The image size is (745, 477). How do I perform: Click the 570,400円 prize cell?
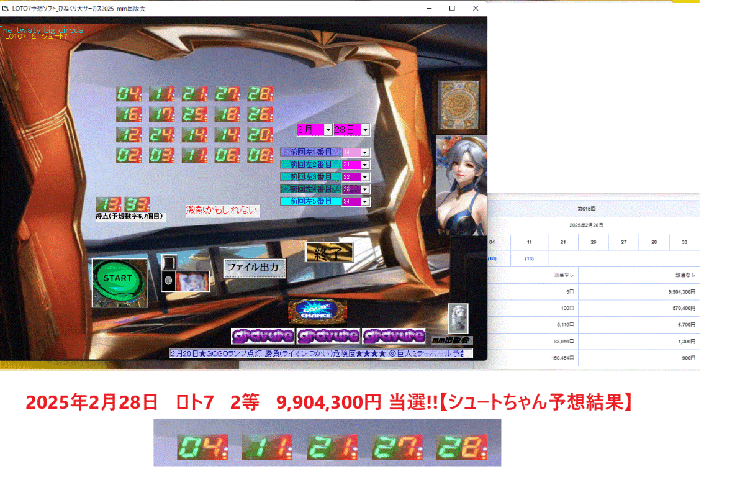(x=638, y=309)
